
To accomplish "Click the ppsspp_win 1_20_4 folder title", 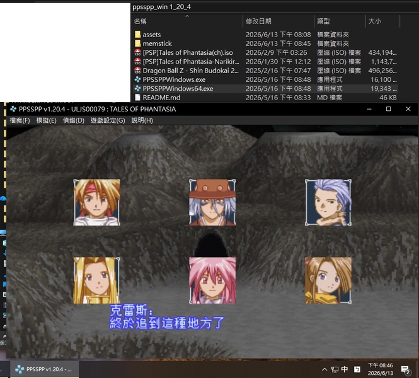I will 162,7.
